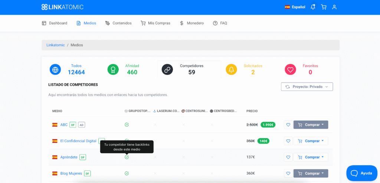Open Comprar dropdown for ABC
The image size is (380, 183).
point(311,125)
